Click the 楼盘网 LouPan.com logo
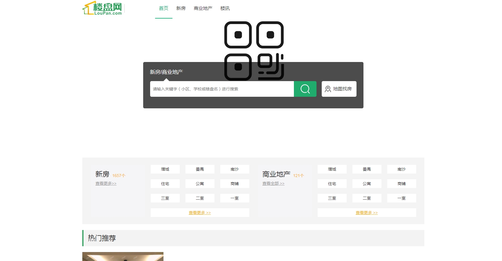 tap(102, 8)
